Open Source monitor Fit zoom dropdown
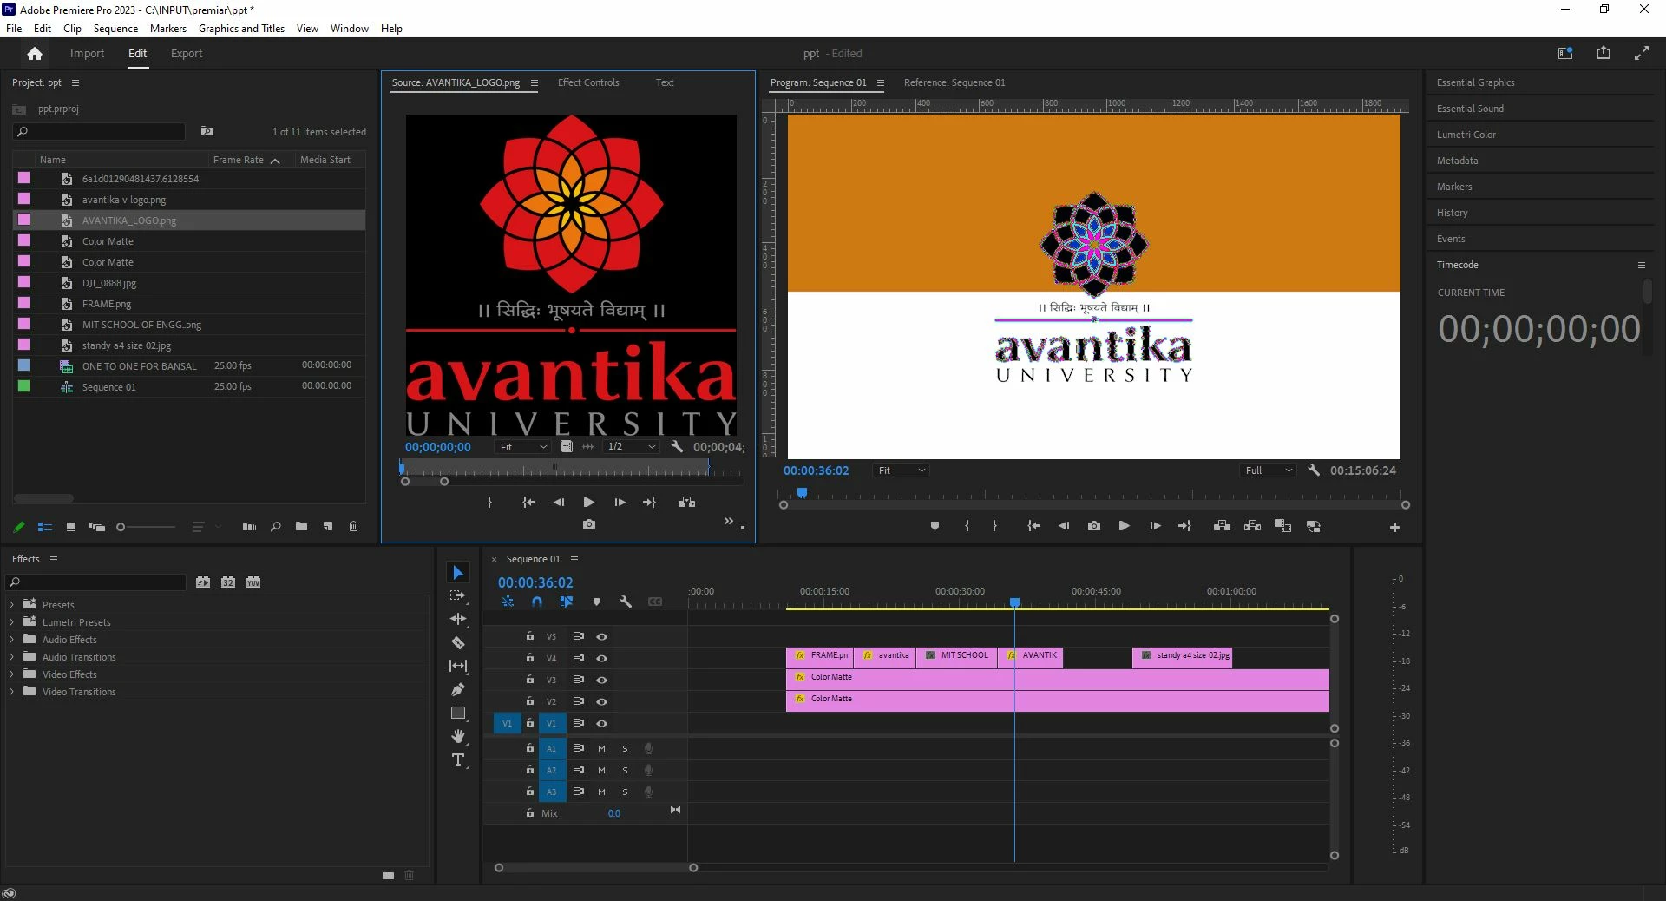1666x901 pixels. 523,447
